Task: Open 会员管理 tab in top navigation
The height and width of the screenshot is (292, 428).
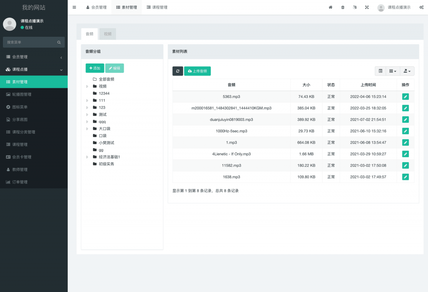Action: 96,8
